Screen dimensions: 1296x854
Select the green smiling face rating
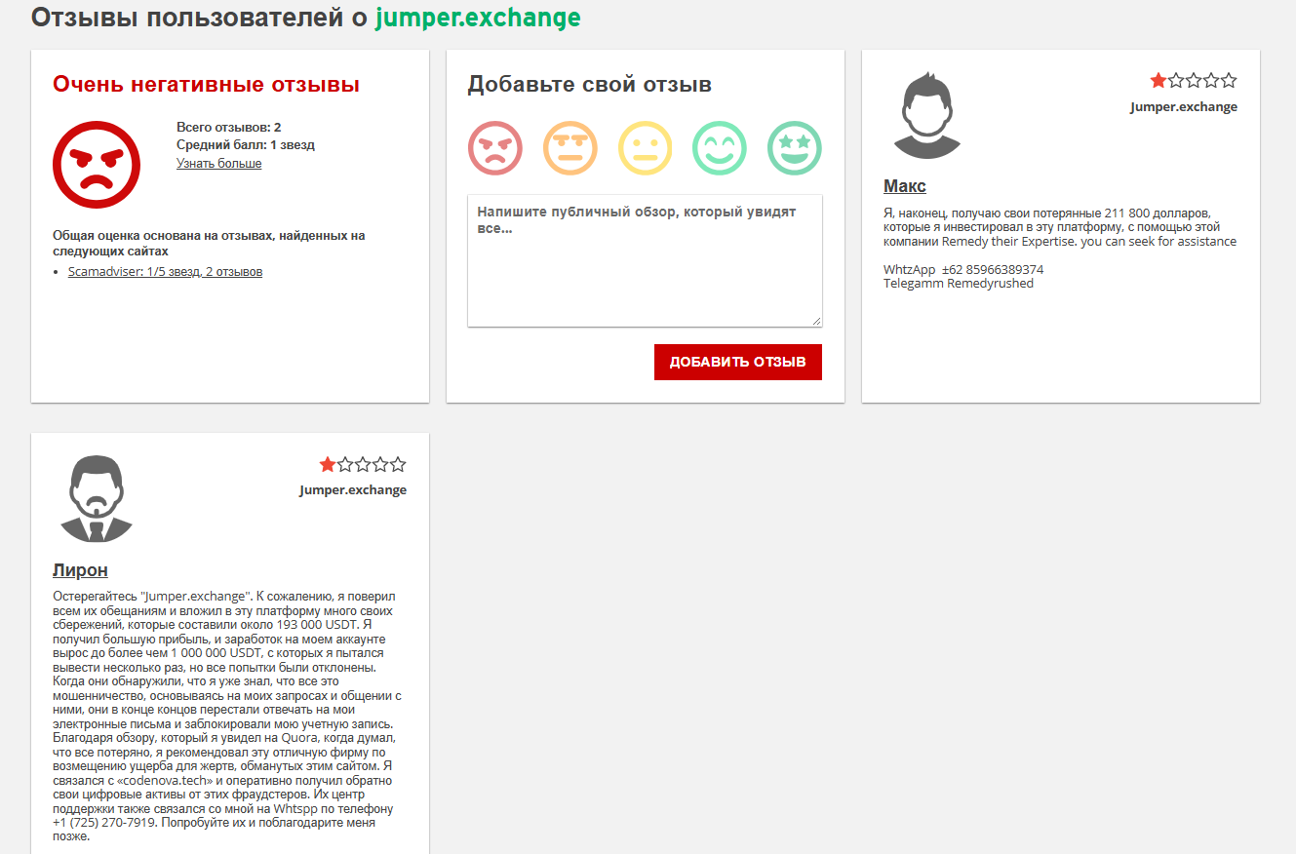pos(720,148)
